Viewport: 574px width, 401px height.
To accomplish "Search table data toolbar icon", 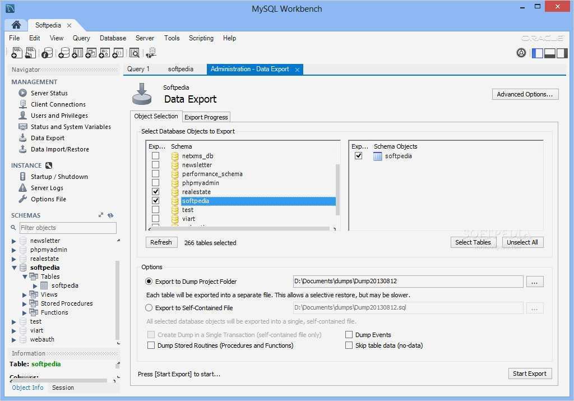I will tap(135, 53).
